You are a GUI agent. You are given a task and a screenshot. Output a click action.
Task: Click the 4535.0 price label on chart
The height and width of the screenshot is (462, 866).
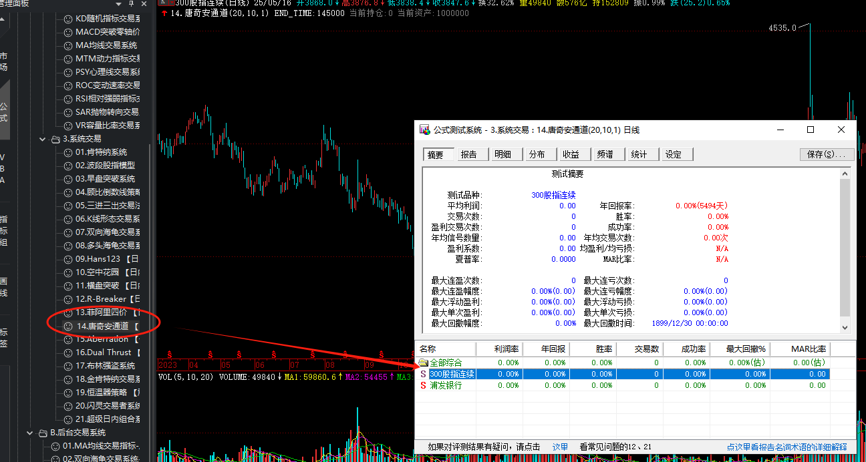tap(782, 28)
